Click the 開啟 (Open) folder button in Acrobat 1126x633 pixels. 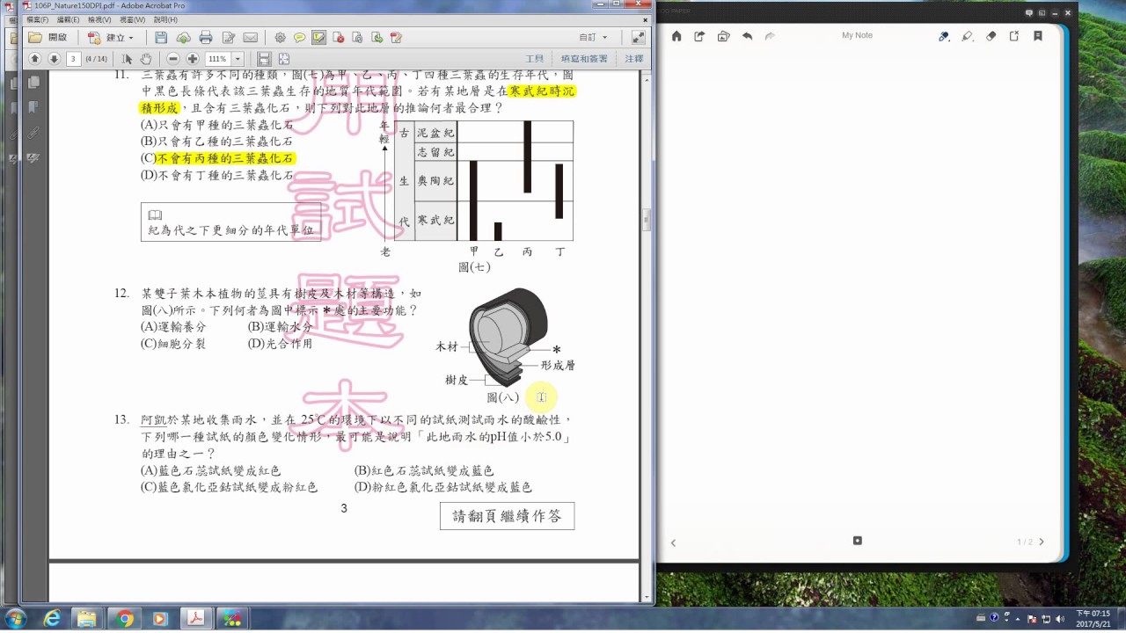pos(48,38)
